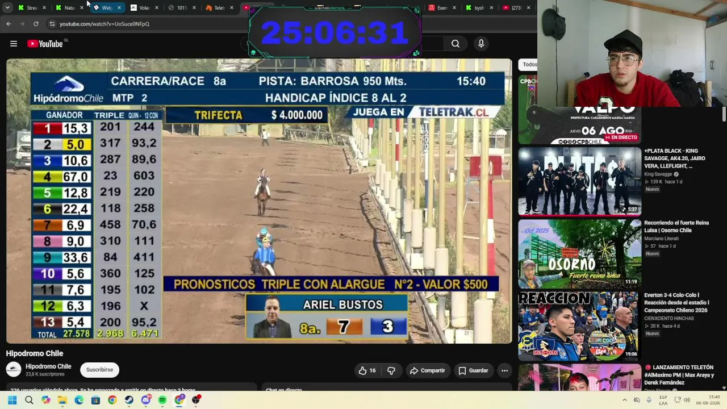Screen dimensions: 727x409
Task: Switch to the '1011' browser tab
Action: point(182,8)
